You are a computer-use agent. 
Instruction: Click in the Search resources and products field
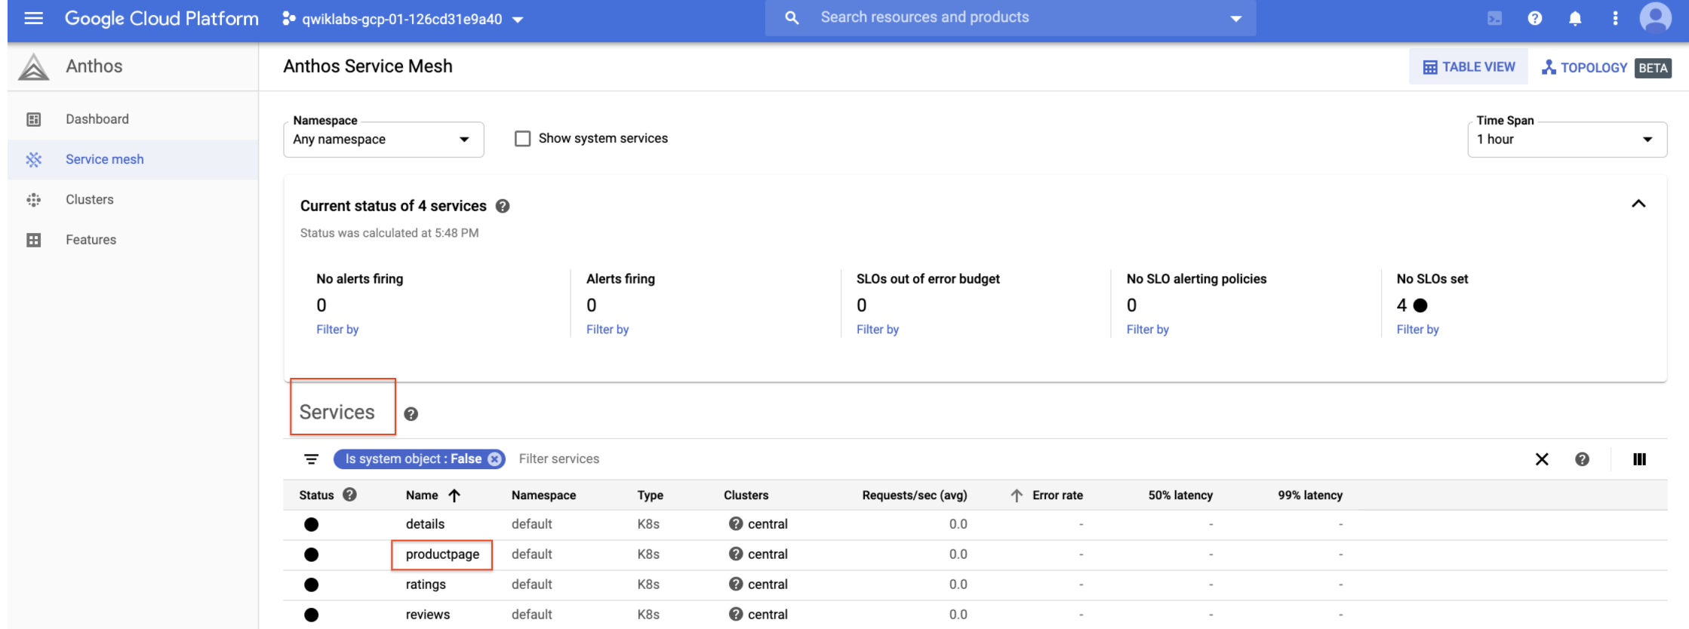tap(1011, 17)
